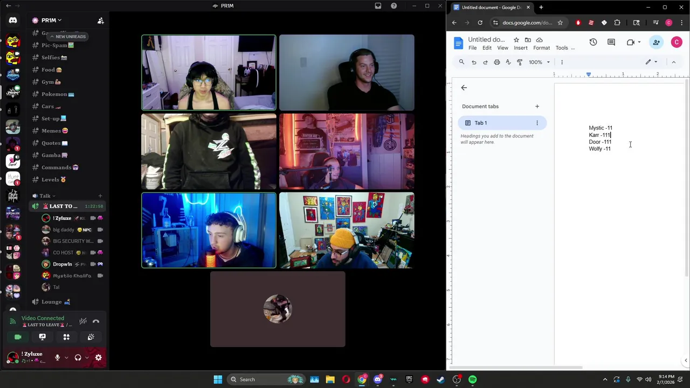Redo edit in Docs toolbar
This screenshot has width=690, height=388.
tap(485, 62)
